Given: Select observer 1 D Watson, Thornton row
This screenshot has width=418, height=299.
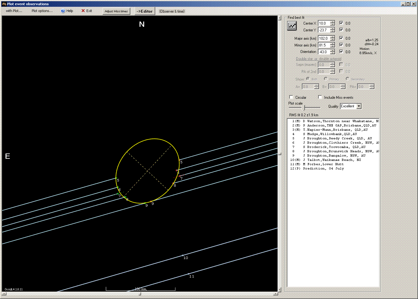Looking at the screenshot, I should coord(333,121).
